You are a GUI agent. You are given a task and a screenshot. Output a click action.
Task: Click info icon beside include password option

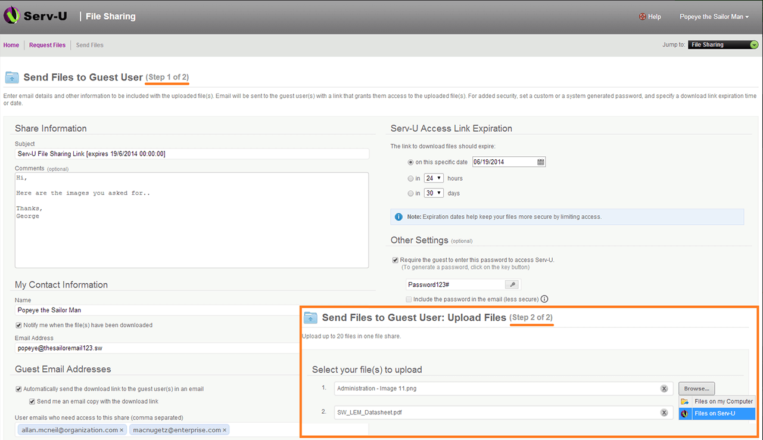tap(544, 299)
